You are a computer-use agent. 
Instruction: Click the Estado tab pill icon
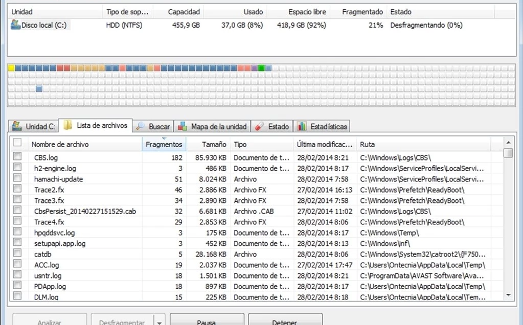[x=260, y=126]
